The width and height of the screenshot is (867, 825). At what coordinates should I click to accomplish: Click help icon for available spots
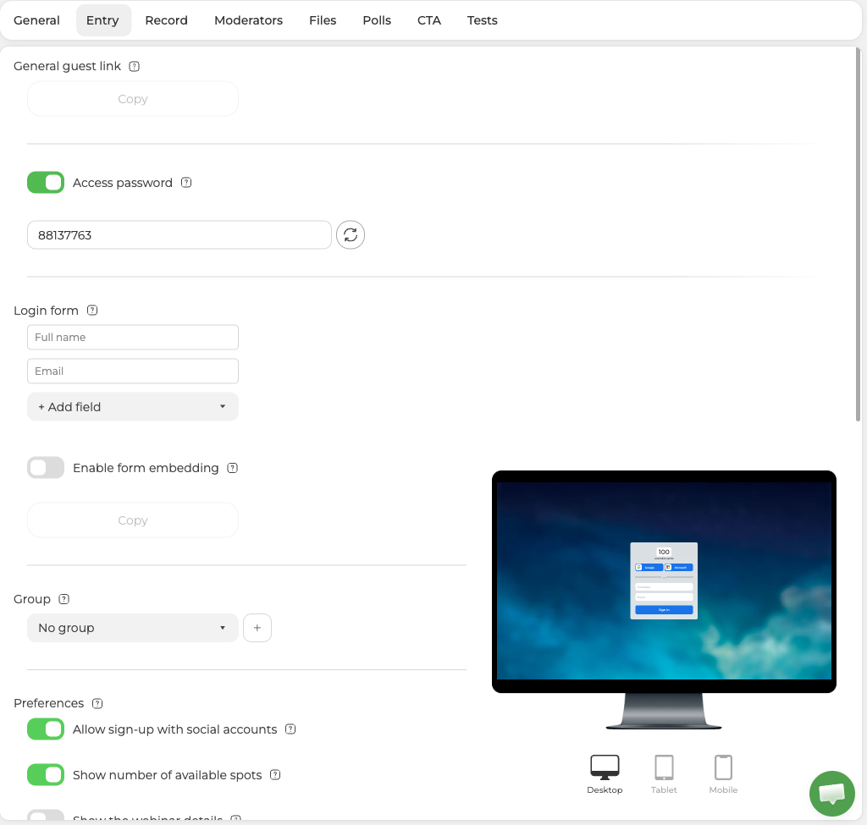[x=275, y=775]
